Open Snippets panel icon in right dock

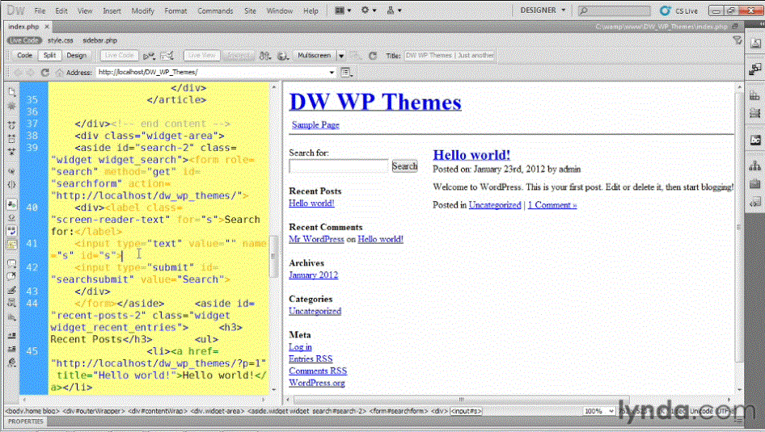[x=755, y=202]
